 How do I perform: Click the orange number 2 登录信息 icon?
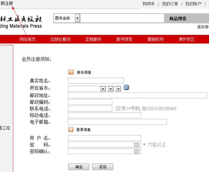tap(71, 129)
